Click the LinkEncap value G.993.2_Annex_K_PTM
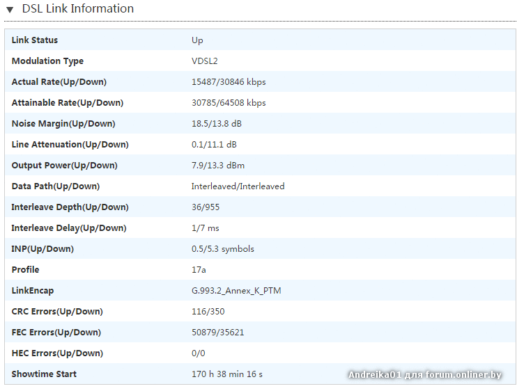517x391 pixels. click(x=236, y=291)
